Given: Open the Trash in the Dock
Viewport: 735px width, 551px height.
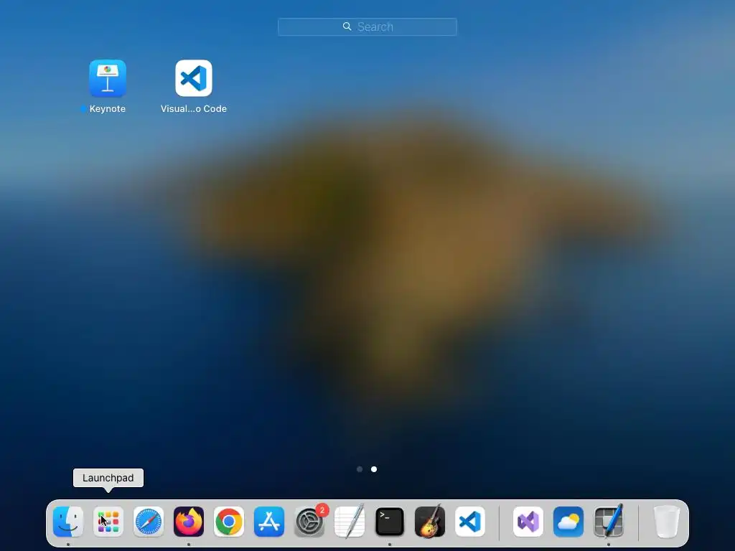Looking at the screenshot, I should [667, 522].
